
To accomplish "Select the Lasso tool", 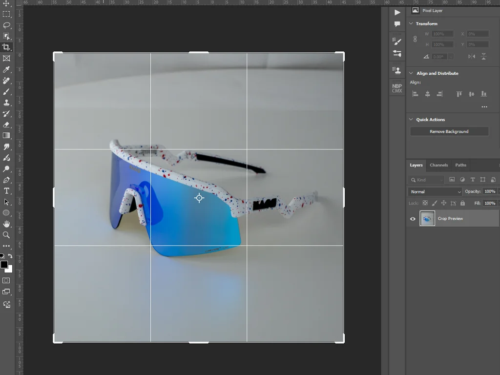I will point(6,25).
